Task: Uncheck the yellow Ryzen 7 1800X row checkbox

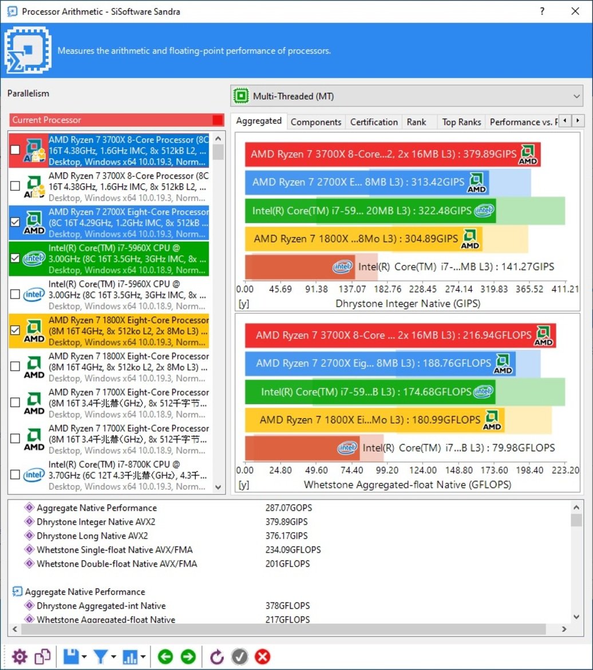Action: [x=15, y=330]
